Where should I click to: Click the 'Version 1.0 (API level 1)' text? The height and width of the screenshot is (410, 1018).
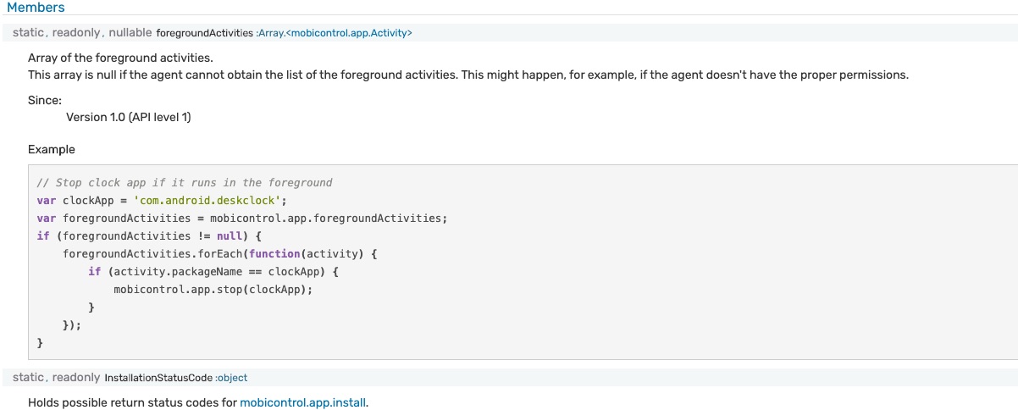click(x=129, y=117)
